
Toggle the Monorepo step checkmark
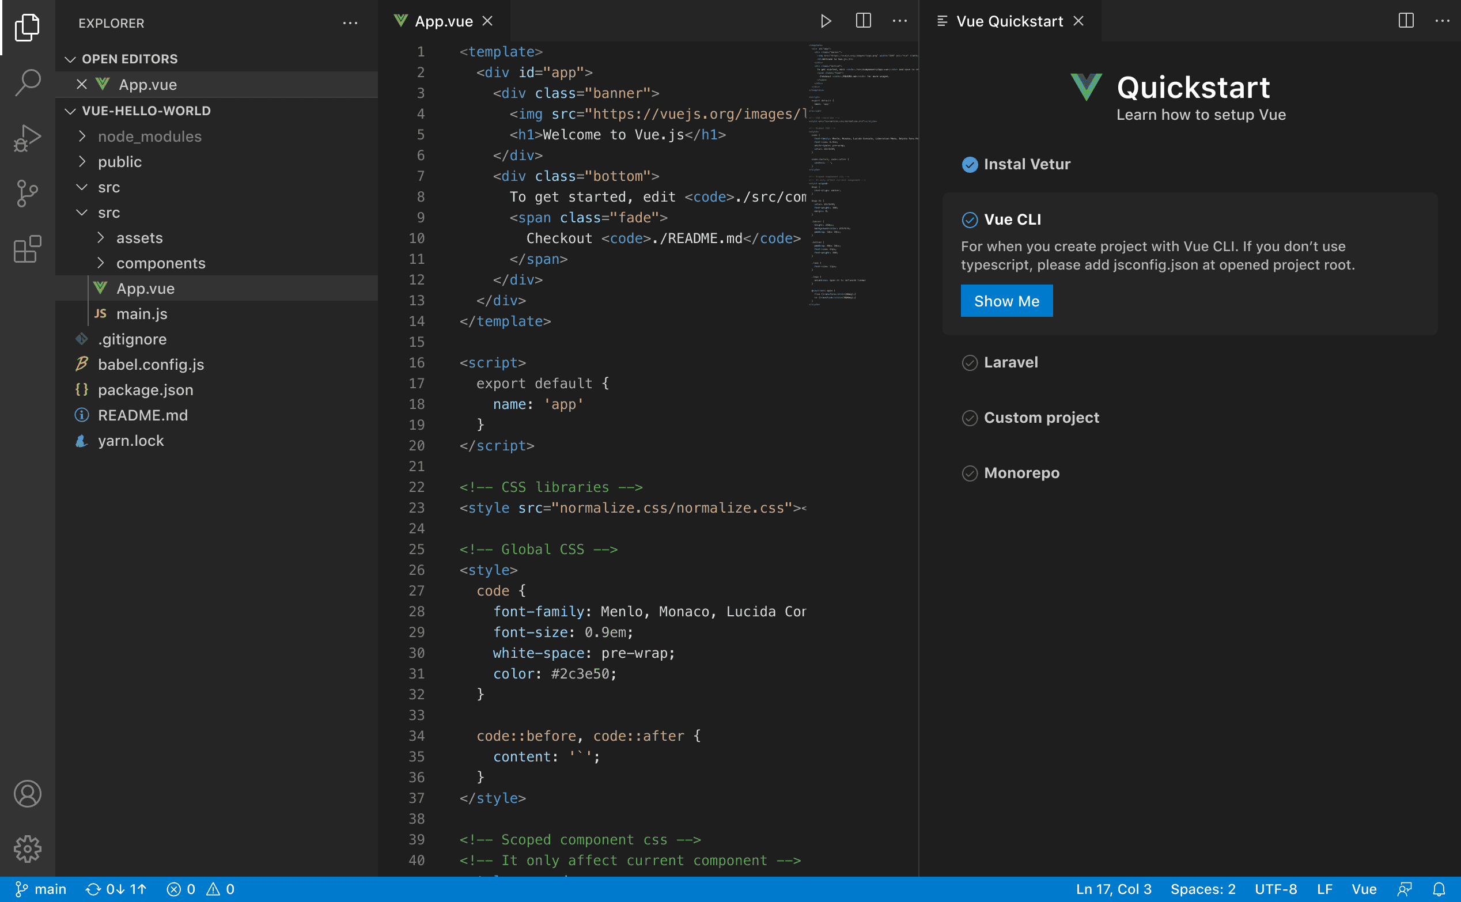(970, 473)
